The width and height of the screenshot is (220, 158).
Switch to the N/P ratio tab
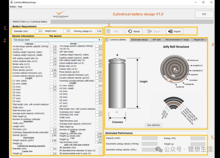[156, 40]
